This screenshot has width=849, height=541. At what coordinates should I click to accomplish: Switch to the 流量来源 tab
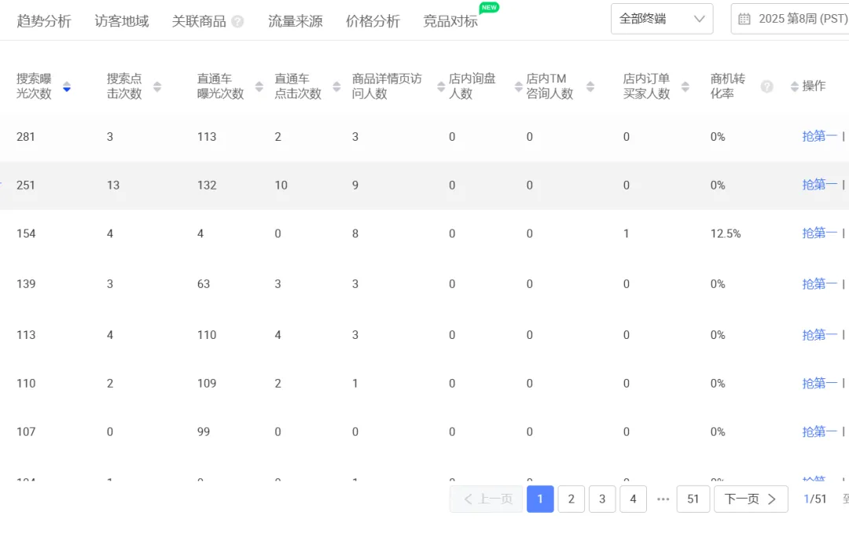(x=295, y=22)
